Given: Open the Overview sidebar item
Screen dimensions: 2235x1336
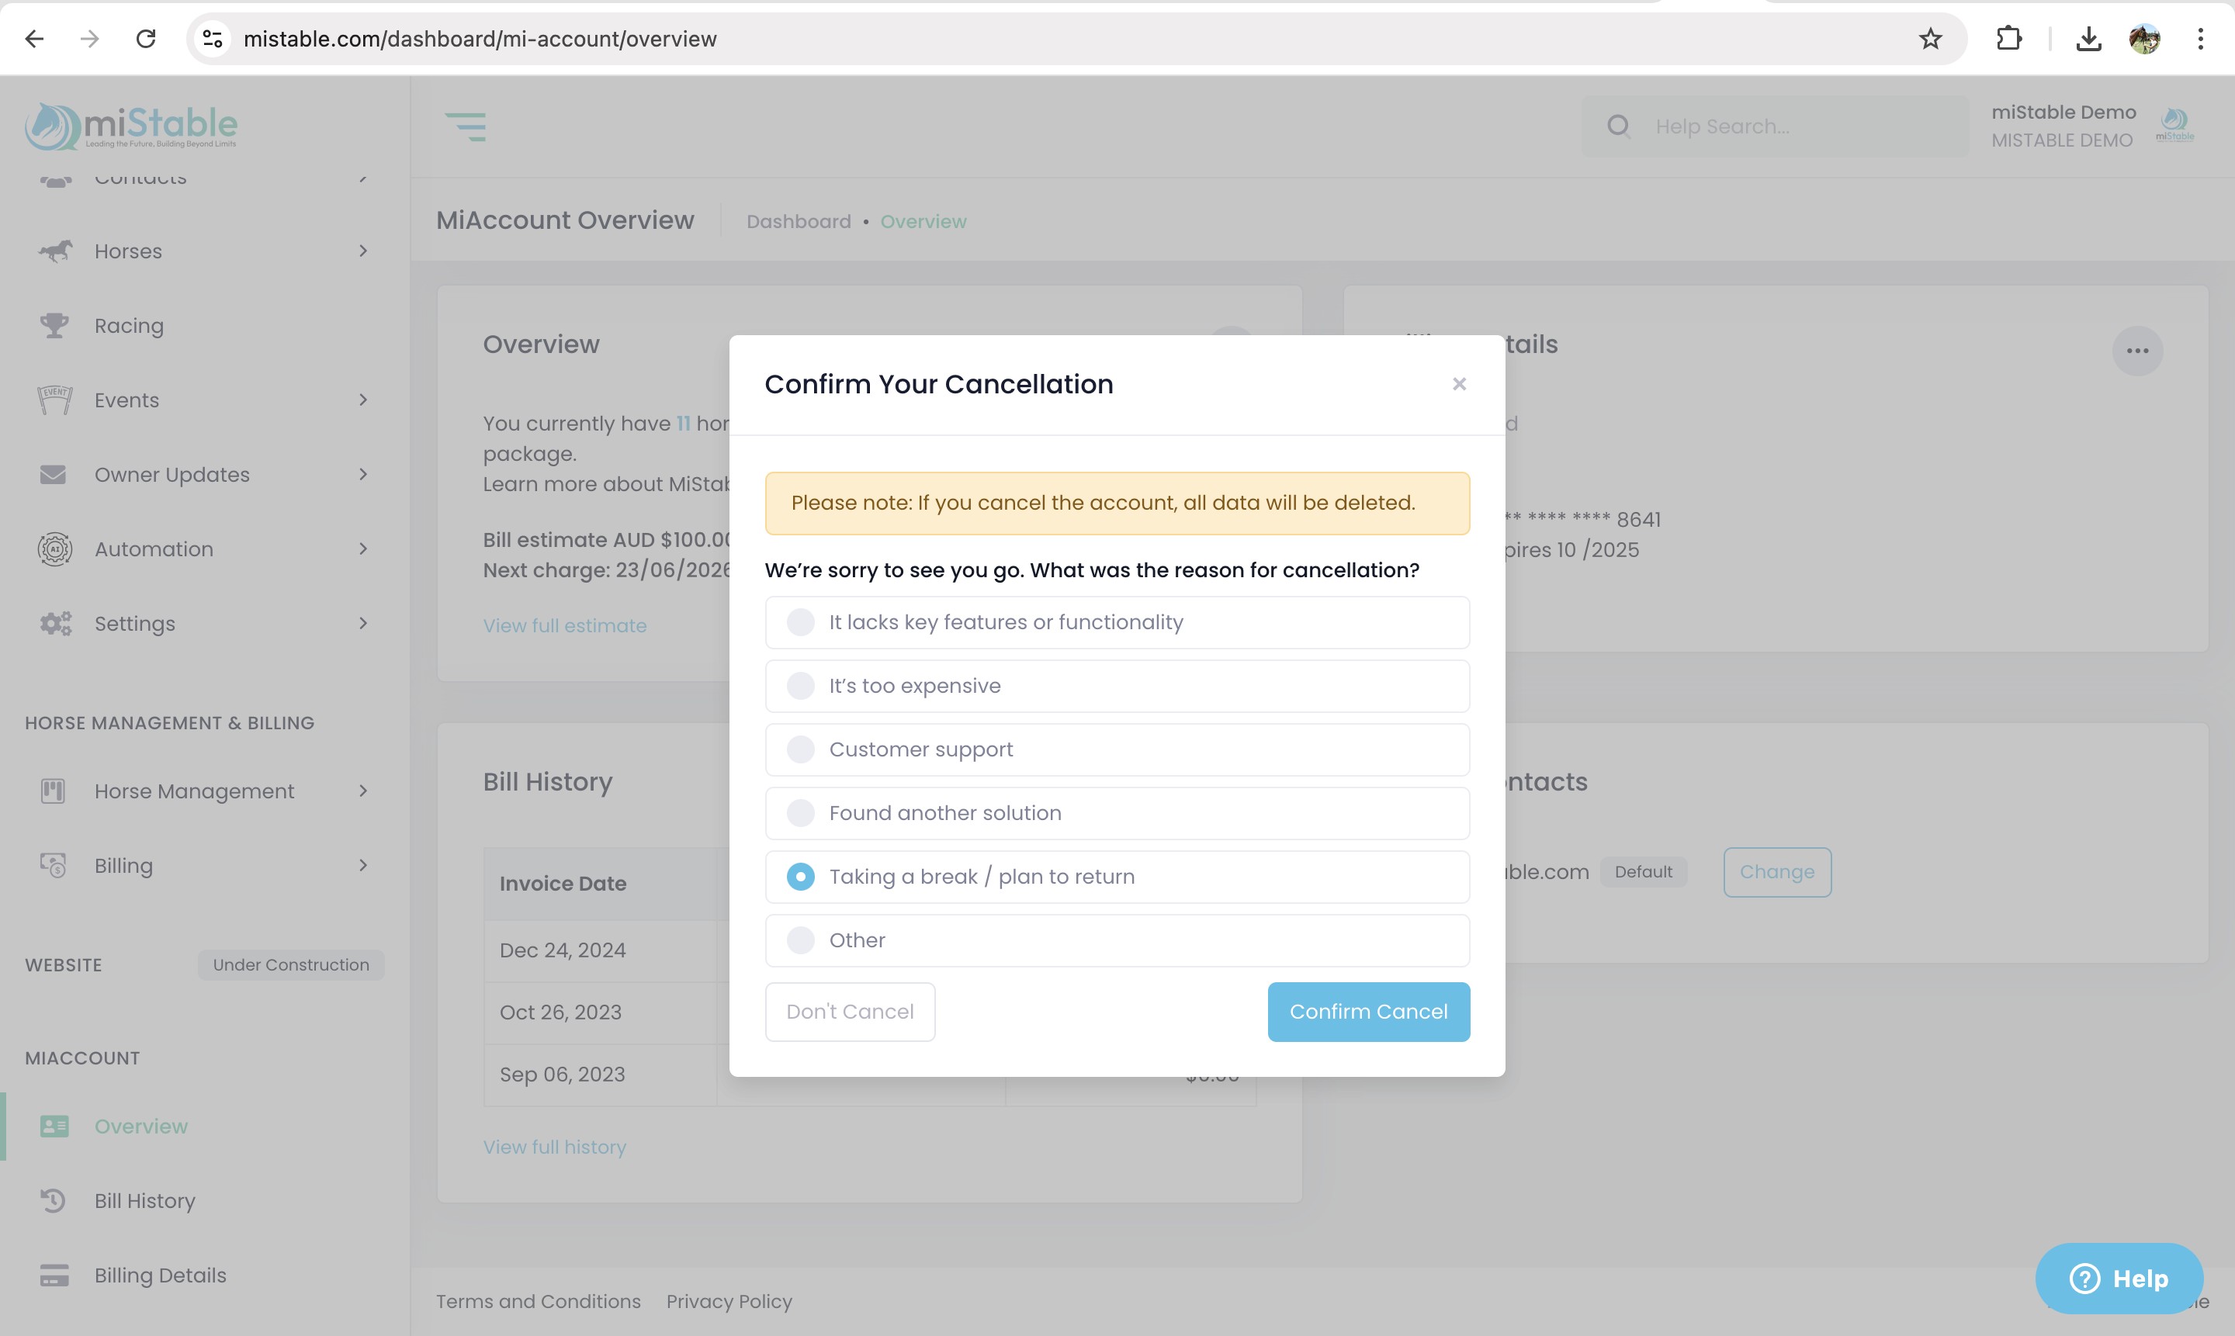Looking at the screenshot, I should (x=140, y=1127).
